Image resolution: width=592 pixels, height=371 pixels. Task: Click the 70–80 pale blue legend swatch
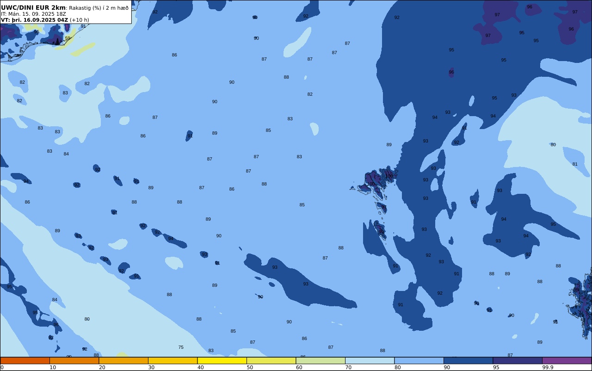[x=370, y=360]
